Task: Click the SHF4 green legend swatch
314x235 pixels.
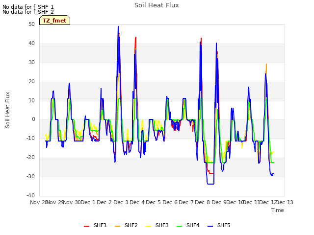Action: coord(180,226)
